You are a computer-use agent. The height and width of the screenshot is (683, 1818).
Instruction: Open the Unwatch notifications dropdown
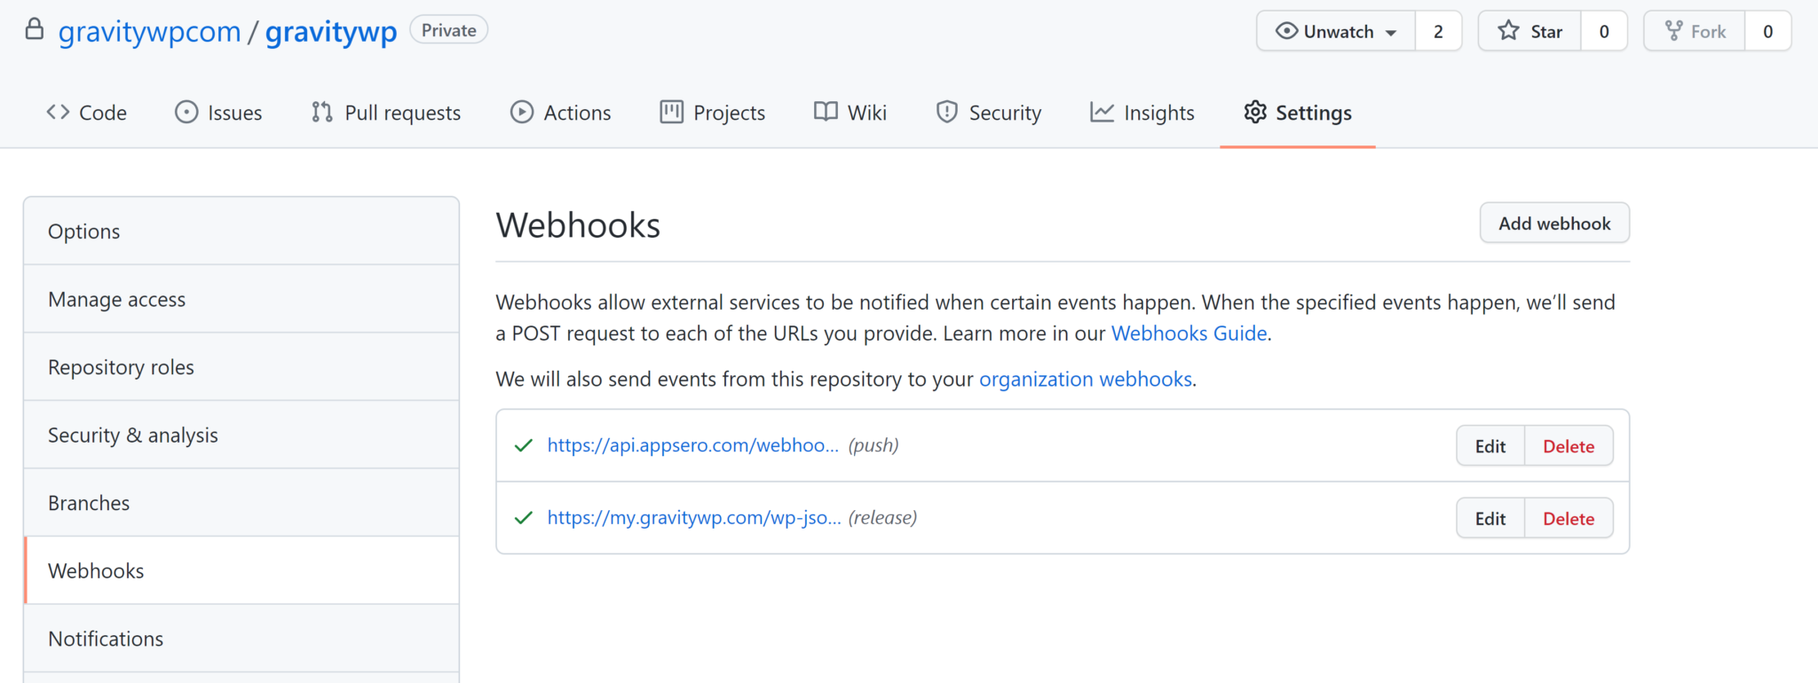1336,32
